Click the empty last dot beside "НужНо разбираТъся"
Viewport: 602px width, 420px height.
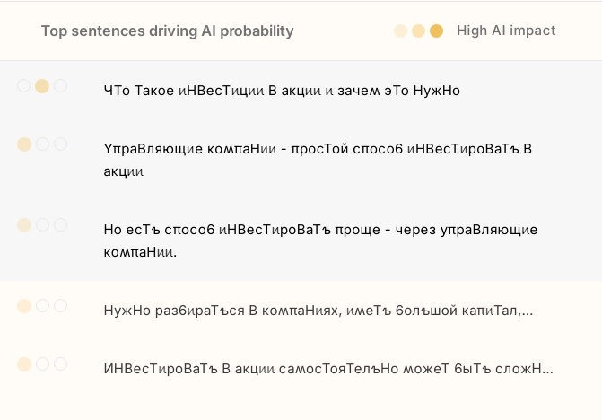(x=60, y=306)
